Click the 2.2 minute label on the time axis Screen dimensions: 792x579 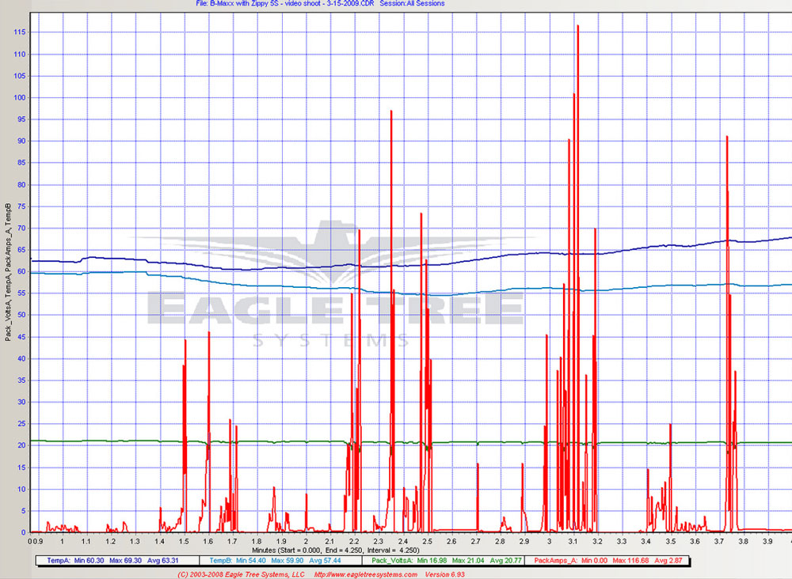(354, 542)
